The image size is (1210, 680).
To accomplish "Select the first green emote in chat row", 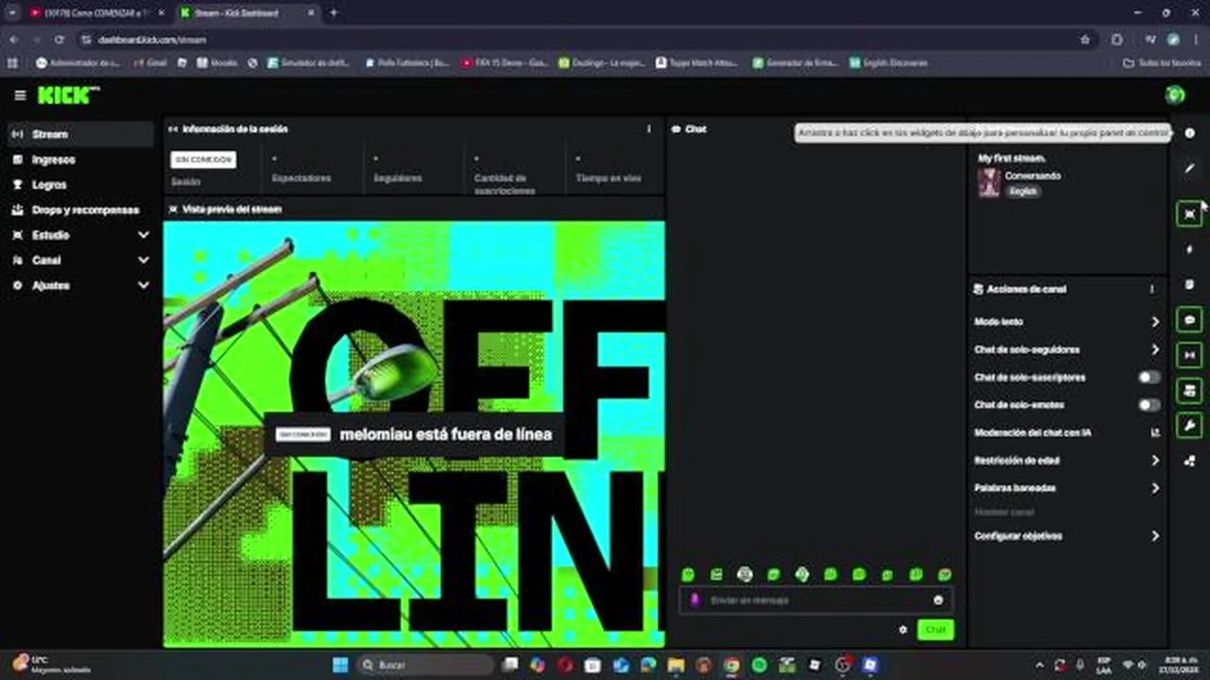I will click(688, 574).
